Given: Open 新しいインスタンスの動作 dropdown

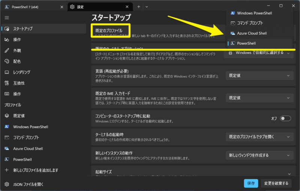Looking at the screenshot, I should [259, 155].
